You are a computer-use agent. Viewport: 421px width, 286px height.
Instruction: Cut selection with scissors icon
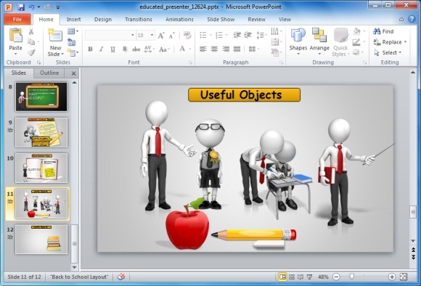pos(31,31)
